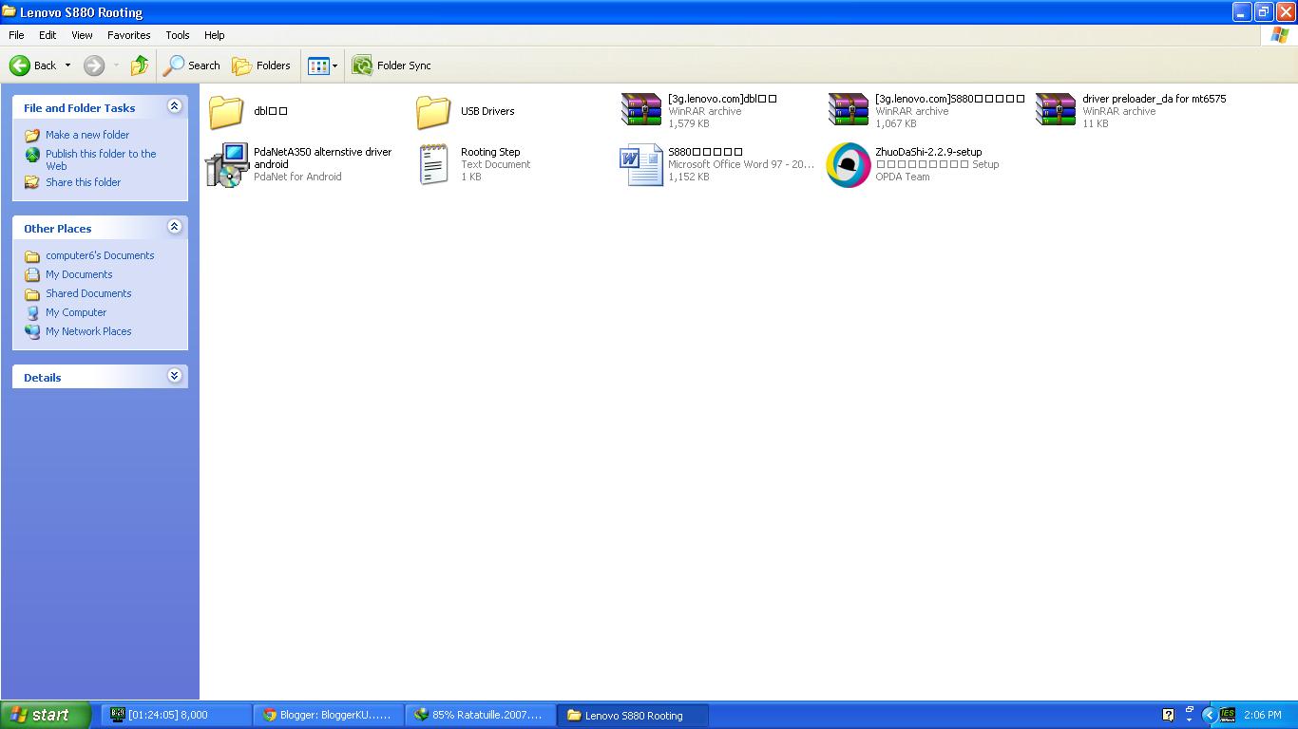Viewport: 1298px width, 729px height.
Task: Expand the Details panel
Action: pos(174,376)
